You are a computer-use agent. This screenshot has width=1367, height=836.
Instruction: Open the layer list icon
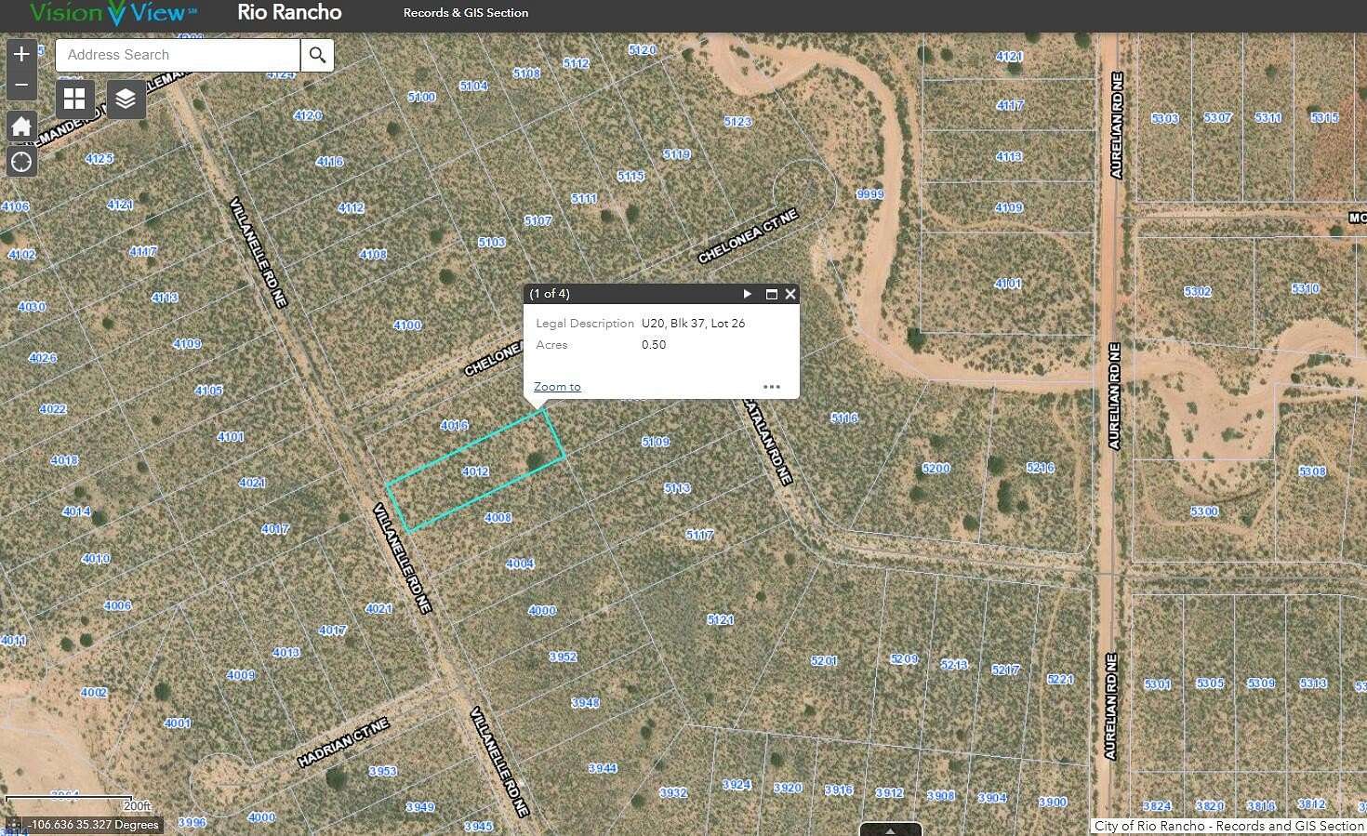[126, 99]
